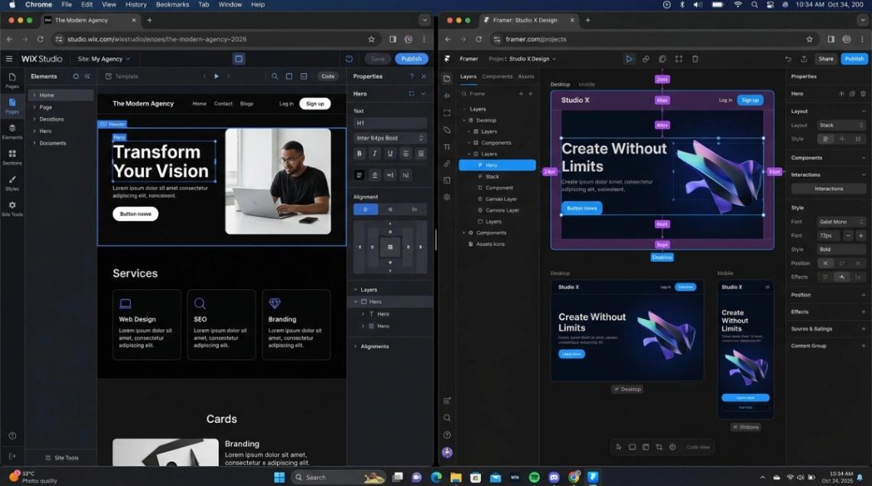Switch to Mobile tab above Framer canvas
Image resolution: width=872 pixels, height=486 pixels.
(587, 84)
